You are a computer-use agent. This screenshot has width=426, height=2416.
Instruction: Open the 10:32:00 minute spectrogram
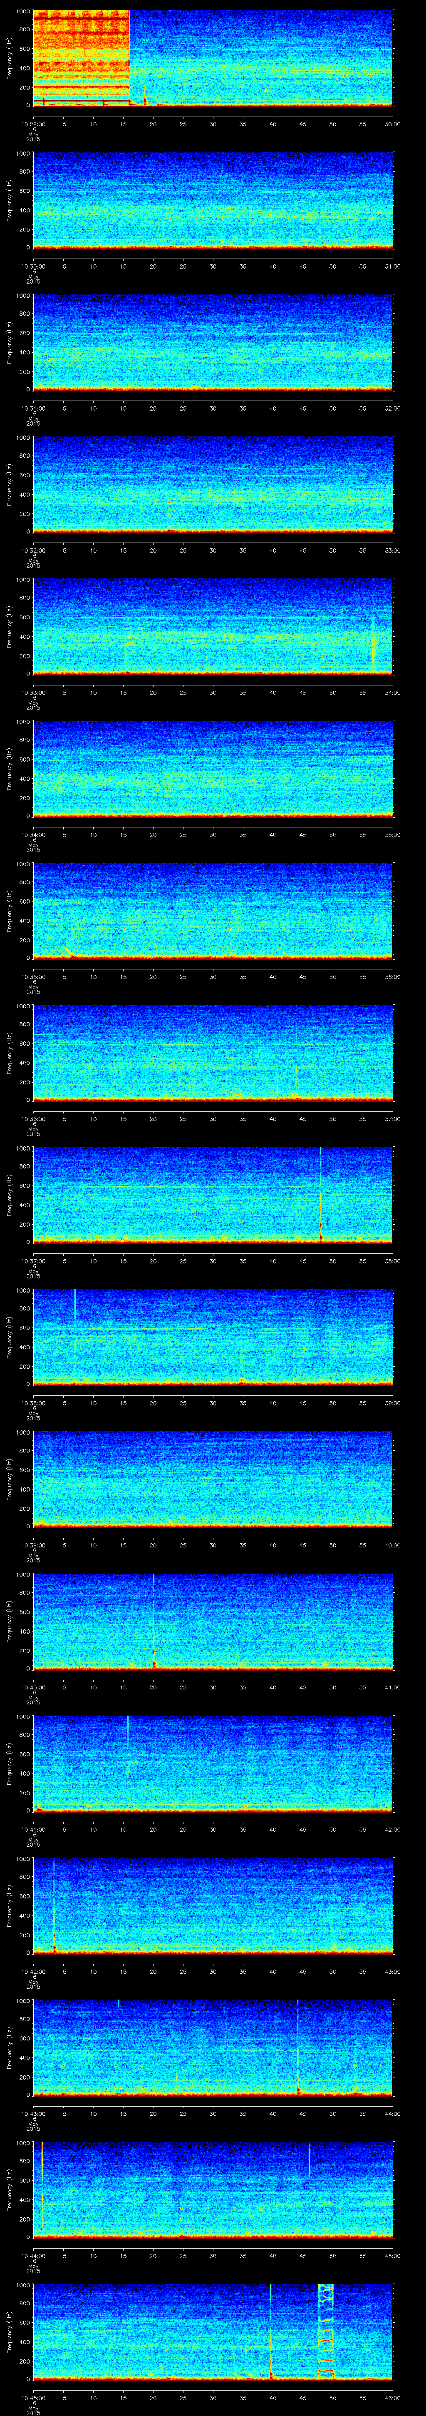[213, 485]
